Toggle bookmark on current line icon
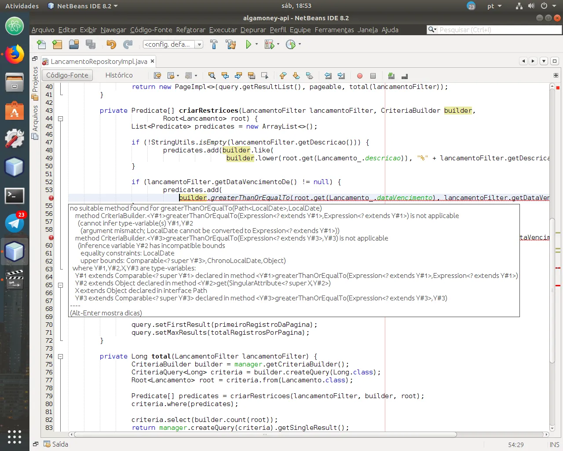This screenshot has height=451, width=563. pyautogui.click(x=309, y=76)
